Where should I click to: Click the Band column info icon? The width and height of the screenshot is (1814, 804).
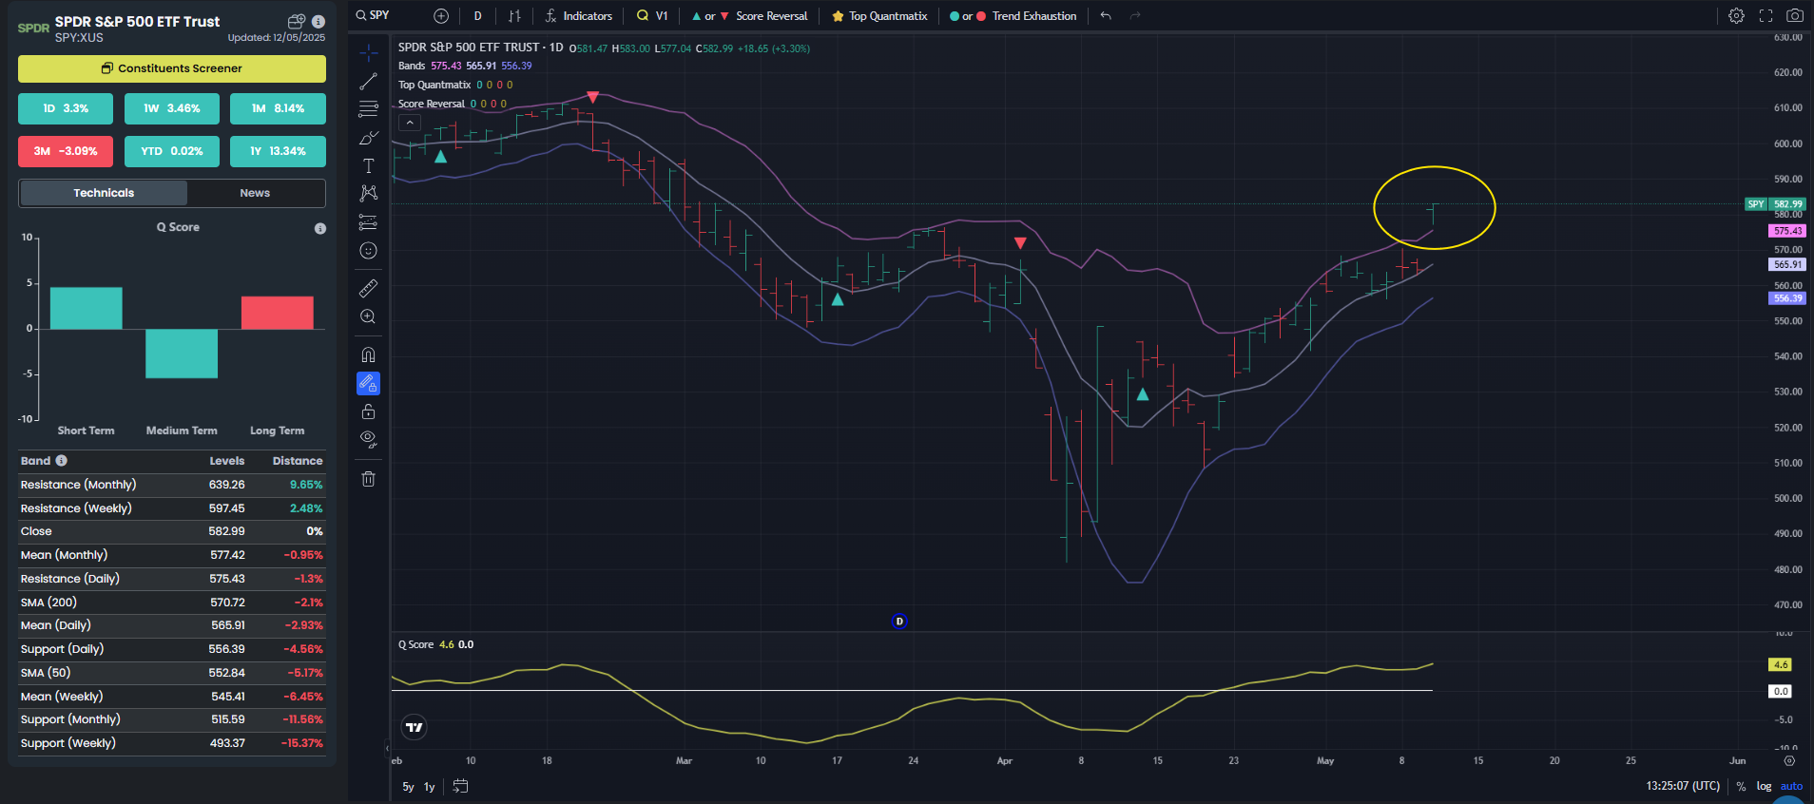pos(61,461)
